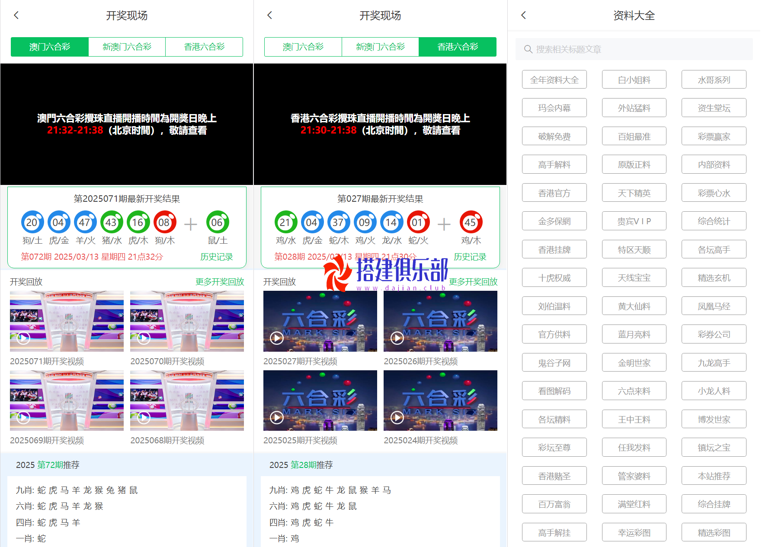Open 历史记录 under the Hong Kong result

click(470, 257)
